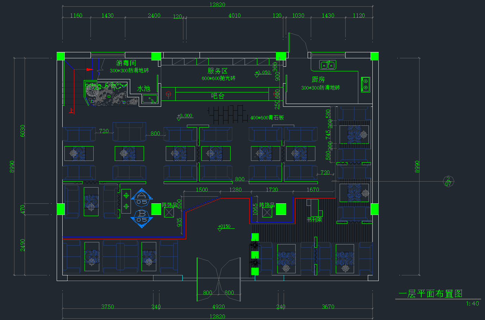Screen dimensions: 485x320
Task: Select the wash basin symbol under 水池
Action: (150, 99)
